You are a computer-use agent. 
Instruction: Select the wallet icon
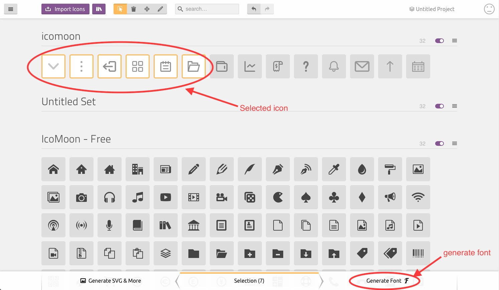coord(222,66)
